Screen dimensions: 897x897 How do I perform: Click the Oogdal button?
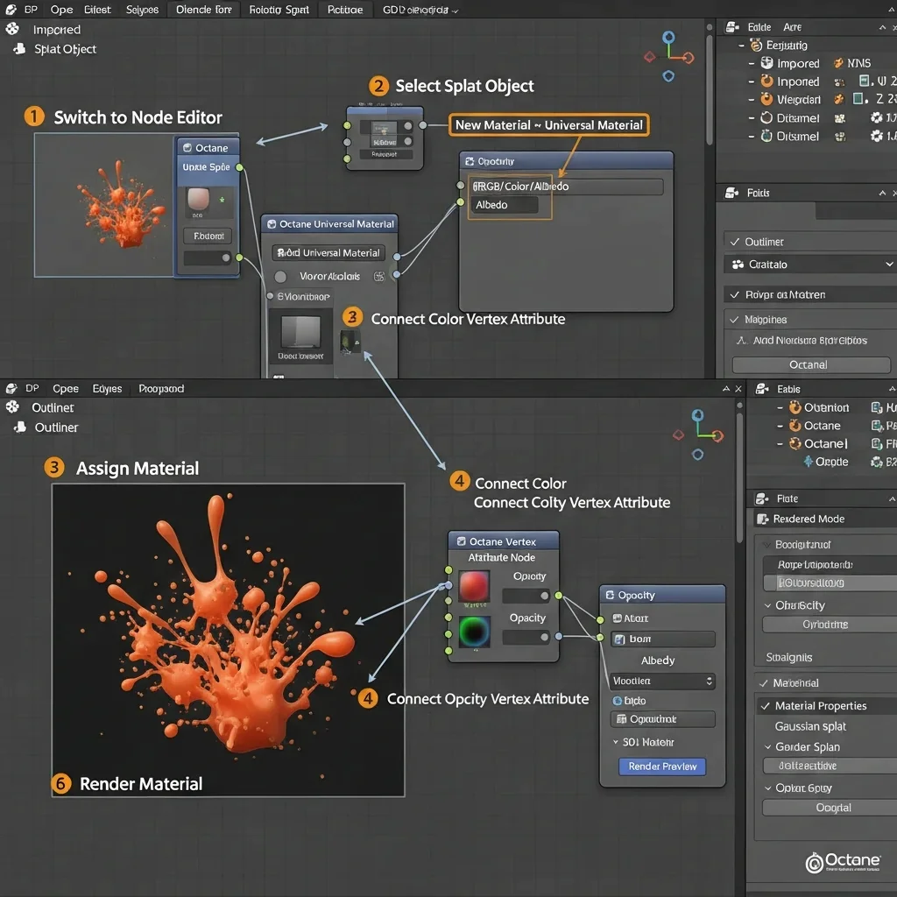tap(830, 807)
